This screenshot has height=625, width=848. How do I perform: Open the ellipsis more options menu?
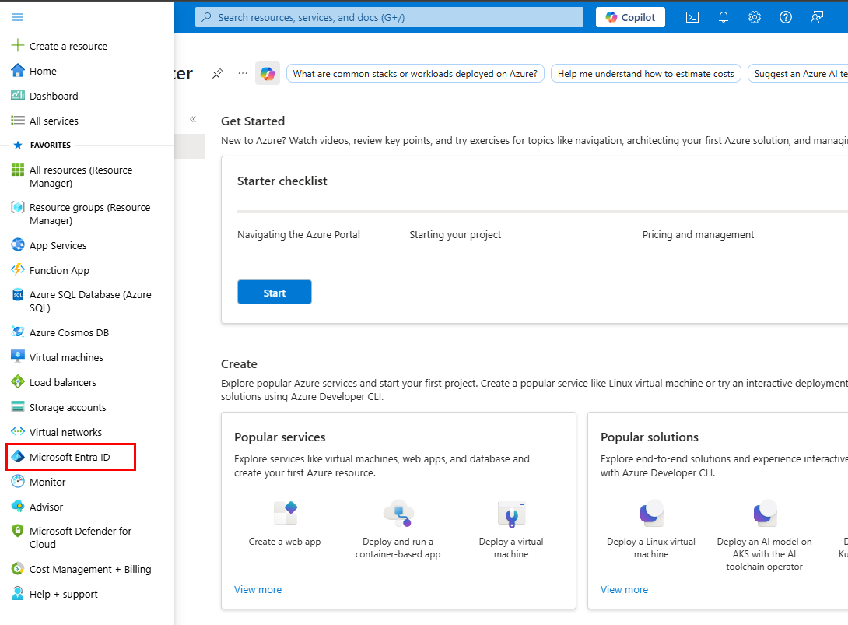[243, 73]
